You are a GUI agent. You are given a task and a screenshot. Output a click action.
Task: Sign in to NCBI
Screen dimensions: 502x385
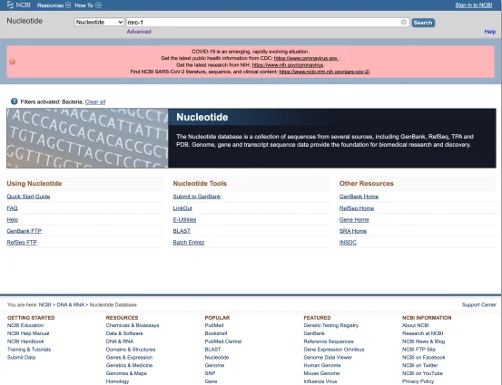tap(474, 5)
